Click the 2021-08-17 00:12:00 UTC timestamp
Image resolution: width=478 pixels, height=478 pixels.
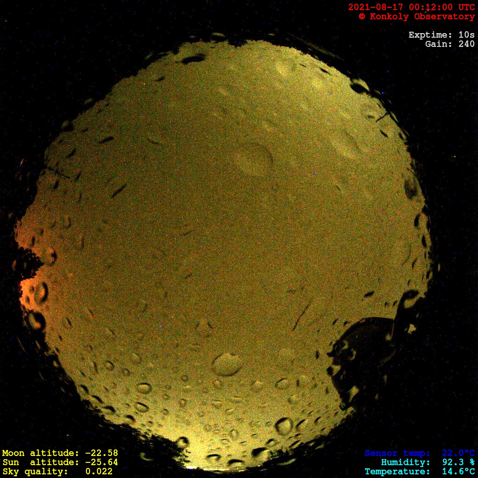(x=411, y=7)
